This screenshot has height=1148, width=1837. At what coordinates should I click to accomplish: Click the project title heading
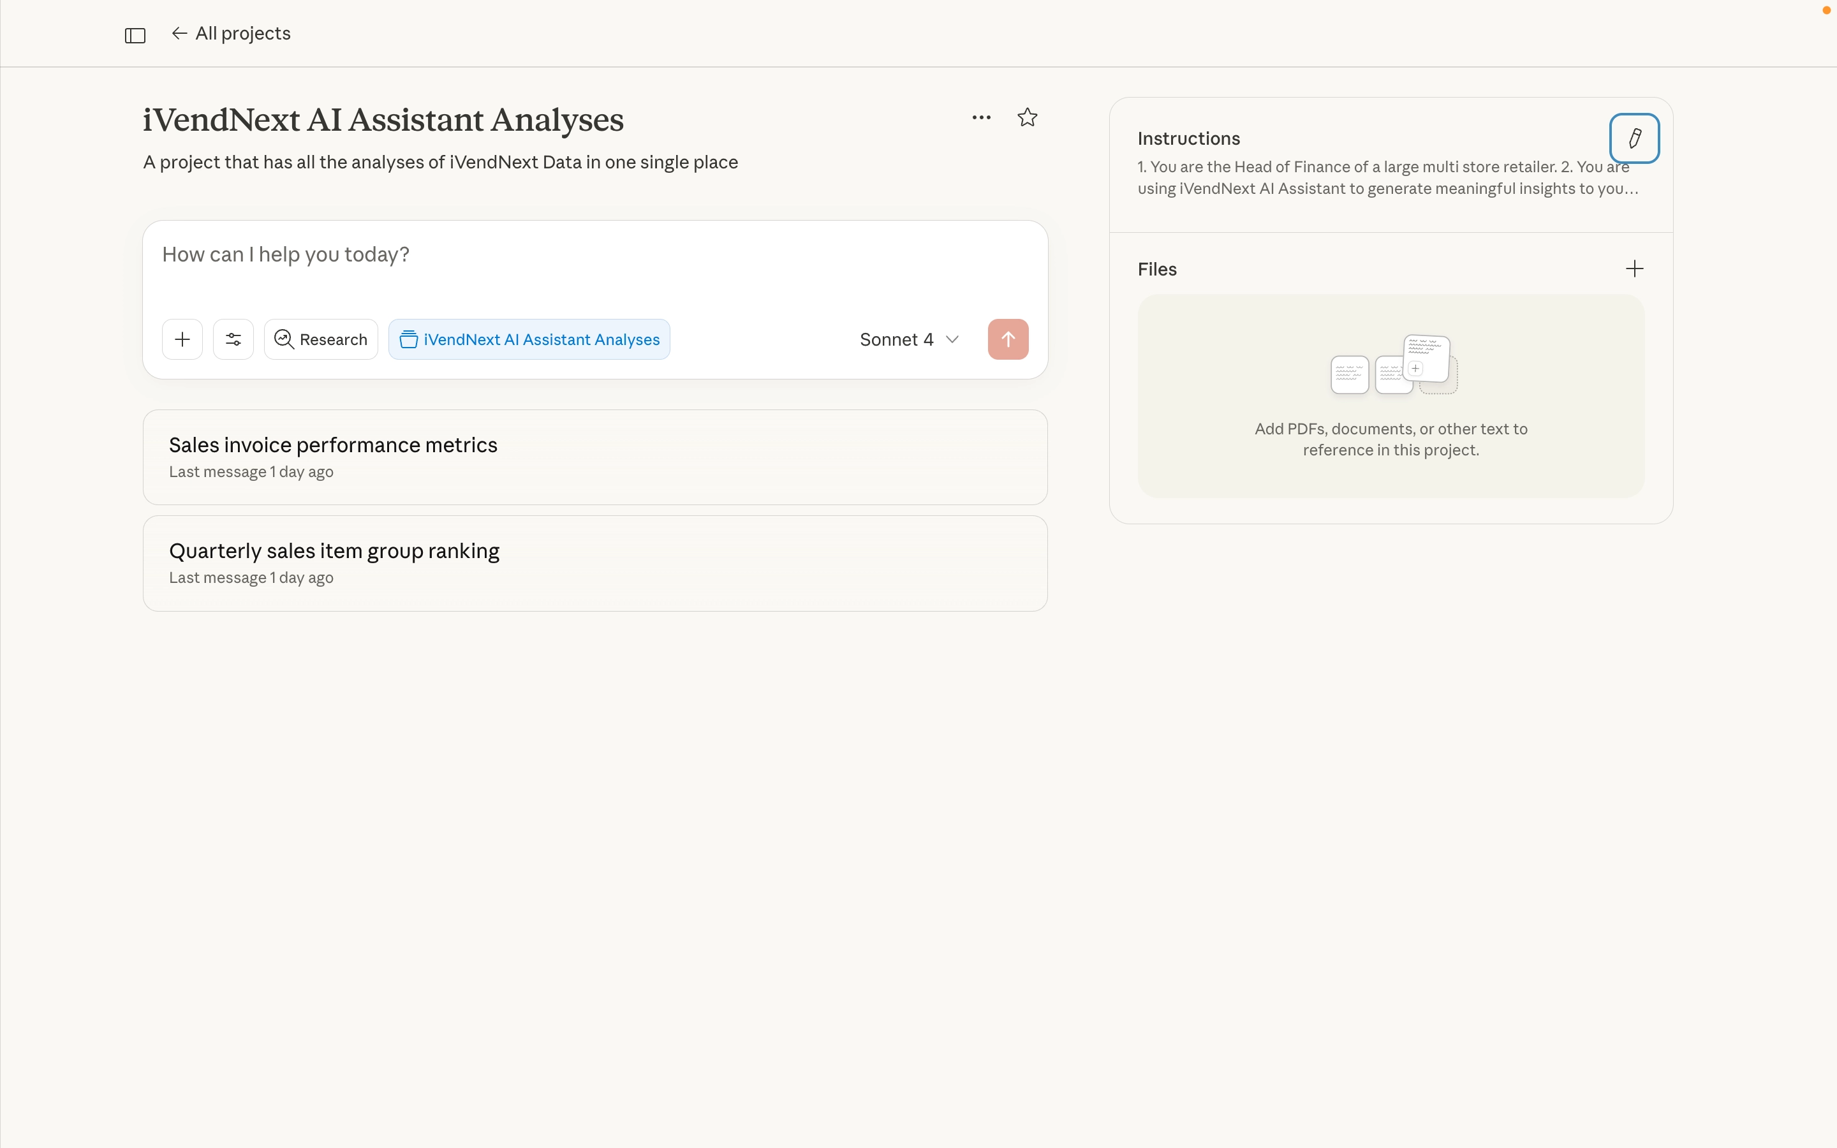click(383, 120)
